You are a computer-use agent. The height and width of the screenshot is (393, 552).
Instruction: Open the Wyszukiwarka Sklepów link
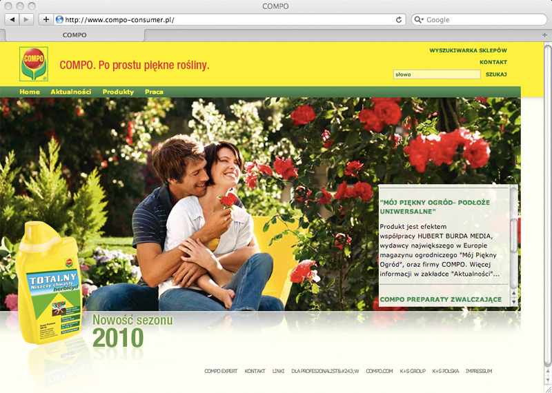point(468,50)
